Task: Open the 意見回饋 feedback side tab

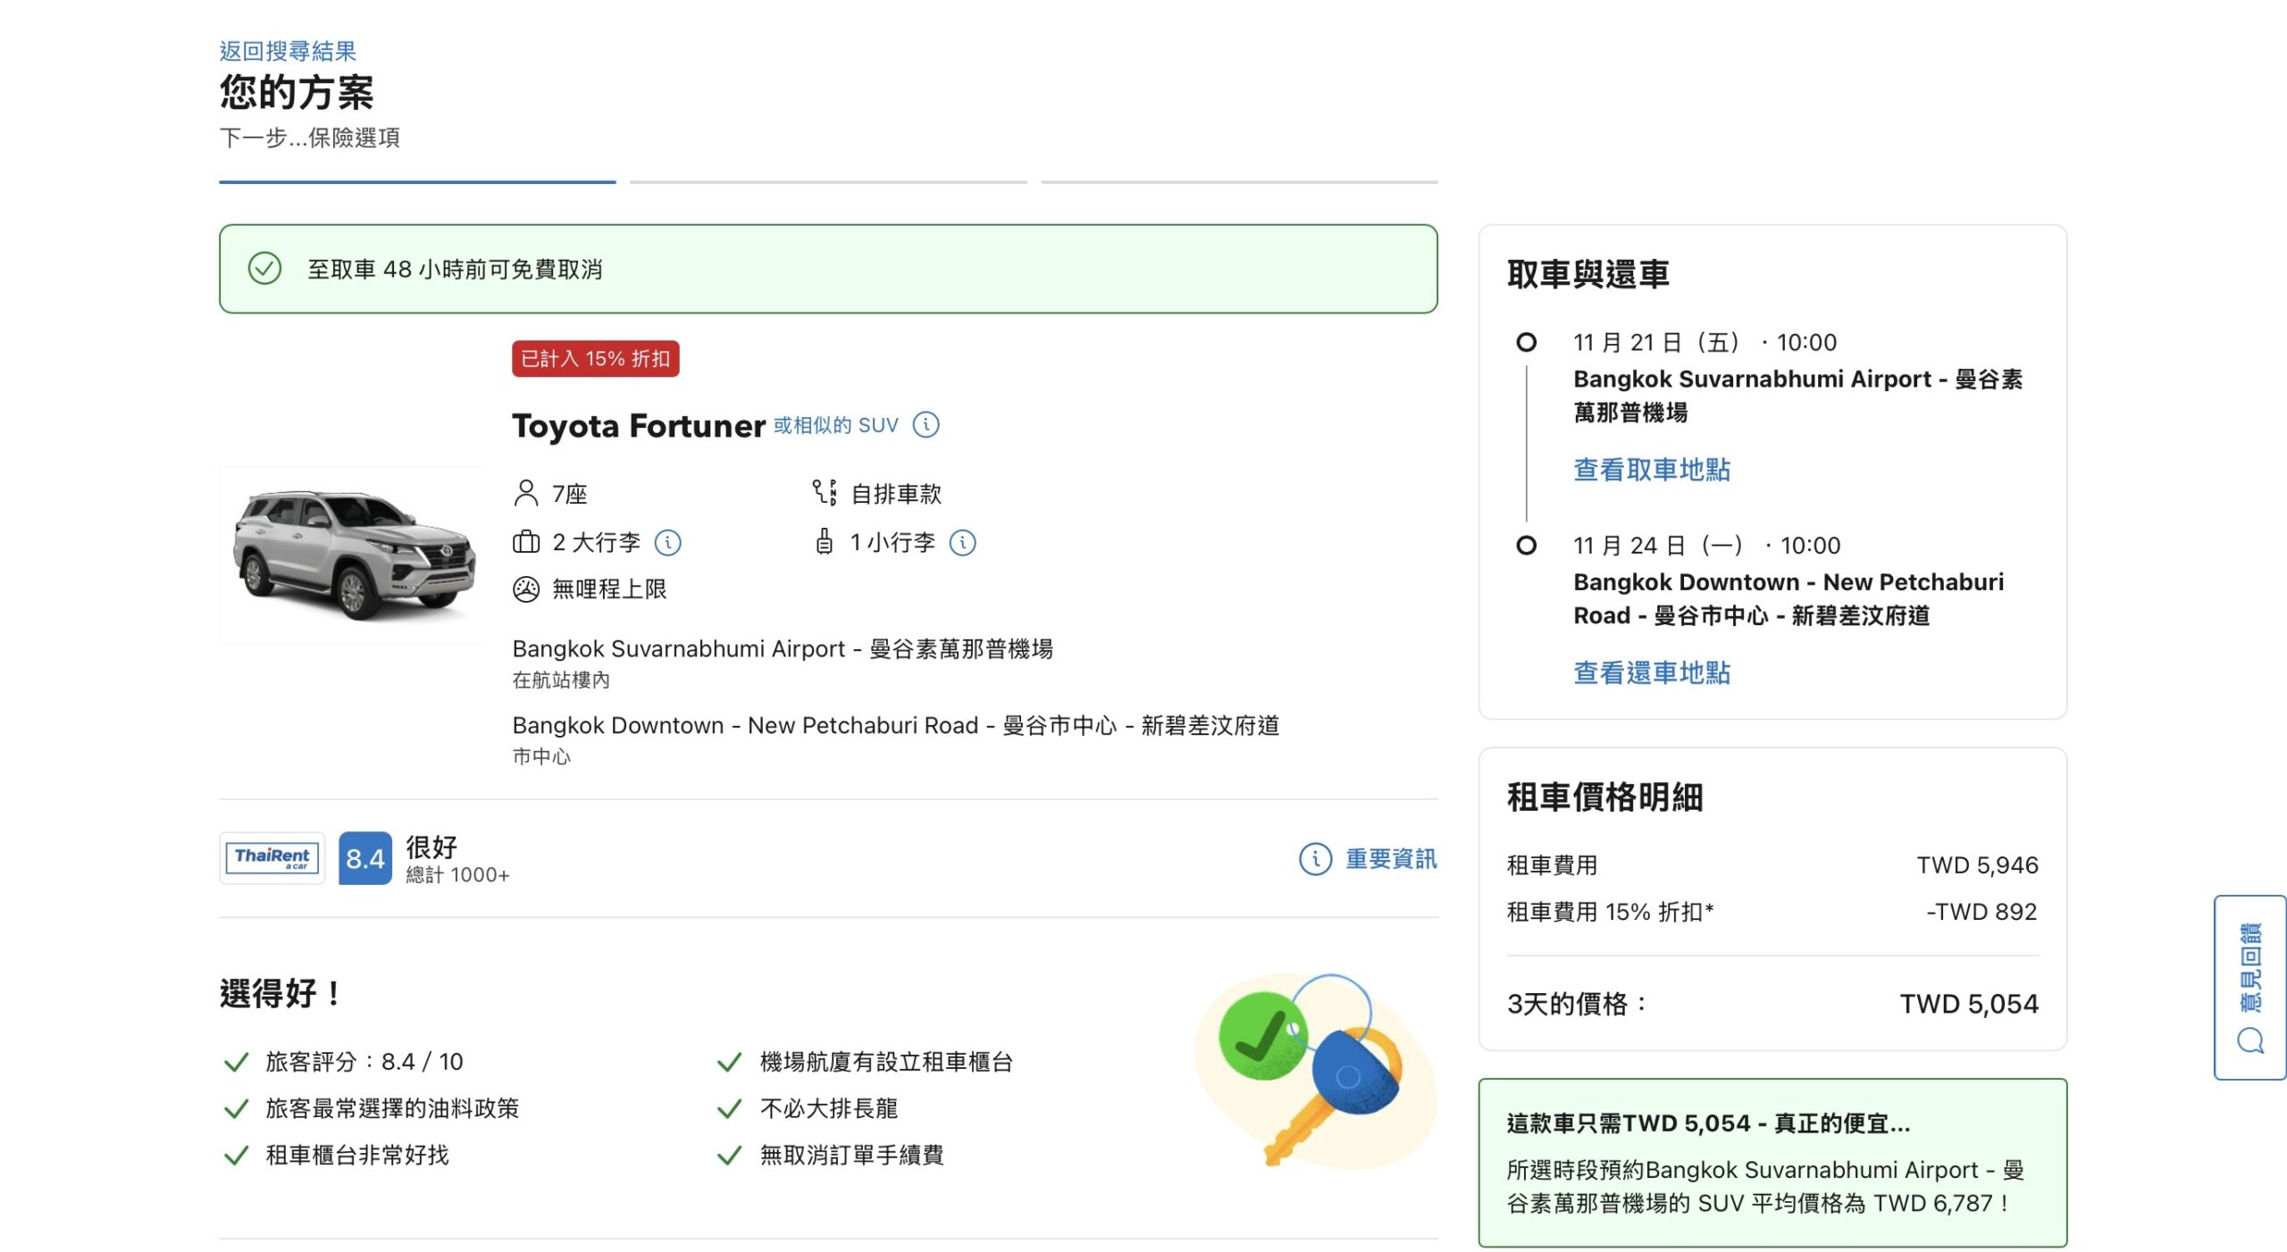Action: pos(2249,969)
